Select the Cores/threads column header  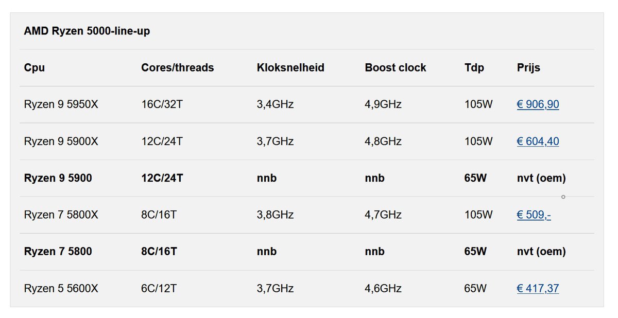click(177, 67)
